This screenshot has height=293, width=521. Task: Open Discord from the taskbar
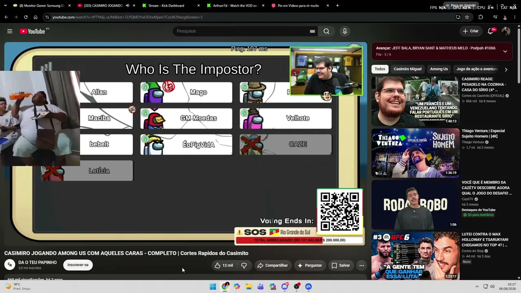pos(285,286)
